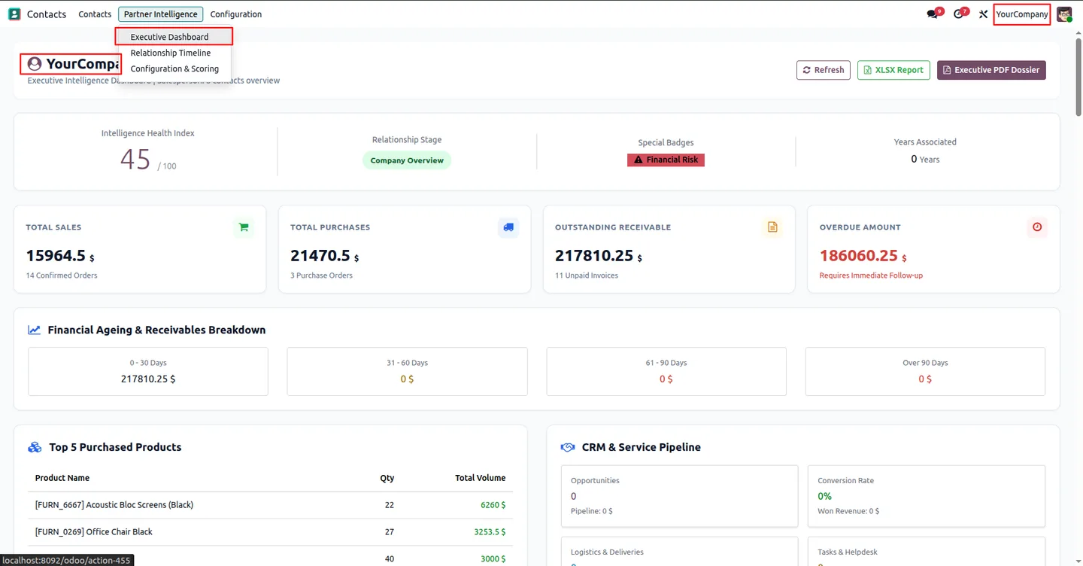Click the 0 - 30 Days ageing card
Screen dimensions: 1083x566
click(x=148, y=371)
